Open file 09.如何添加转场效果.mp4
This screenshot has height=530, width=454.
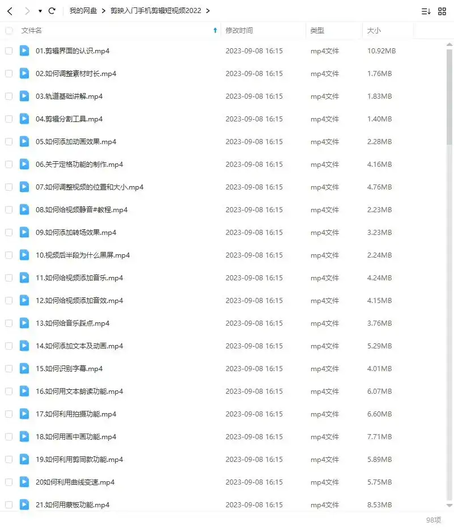point(76,233)
